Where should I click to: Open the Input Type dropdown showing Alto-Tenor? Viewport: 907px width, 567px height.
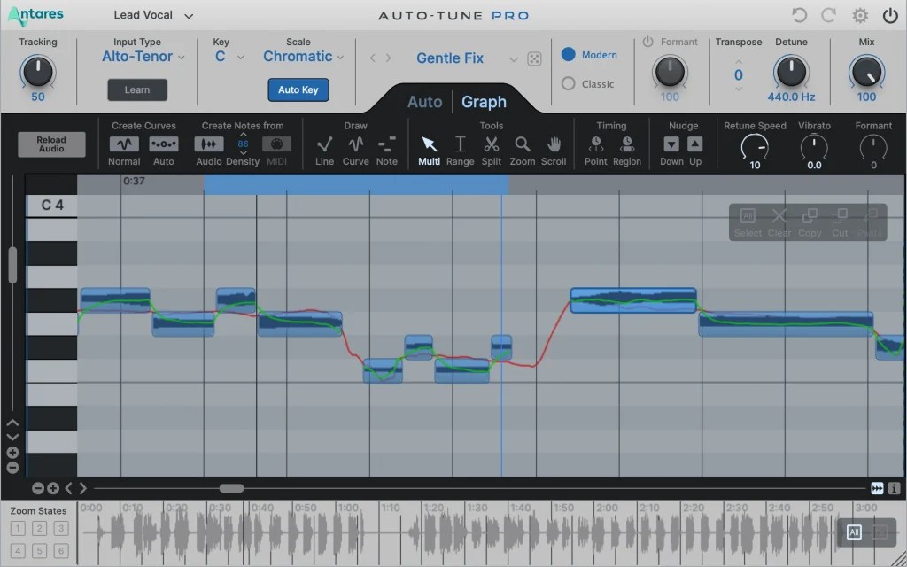pos(142,56)
